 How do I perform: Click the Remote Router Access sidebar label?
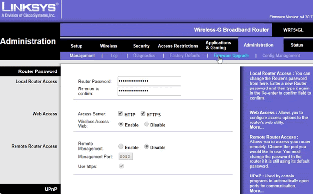34,146
